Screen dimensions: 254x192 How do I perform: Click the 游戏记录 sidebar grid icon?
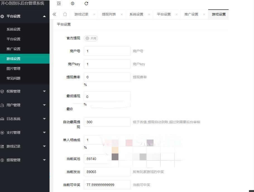point(2,147)
